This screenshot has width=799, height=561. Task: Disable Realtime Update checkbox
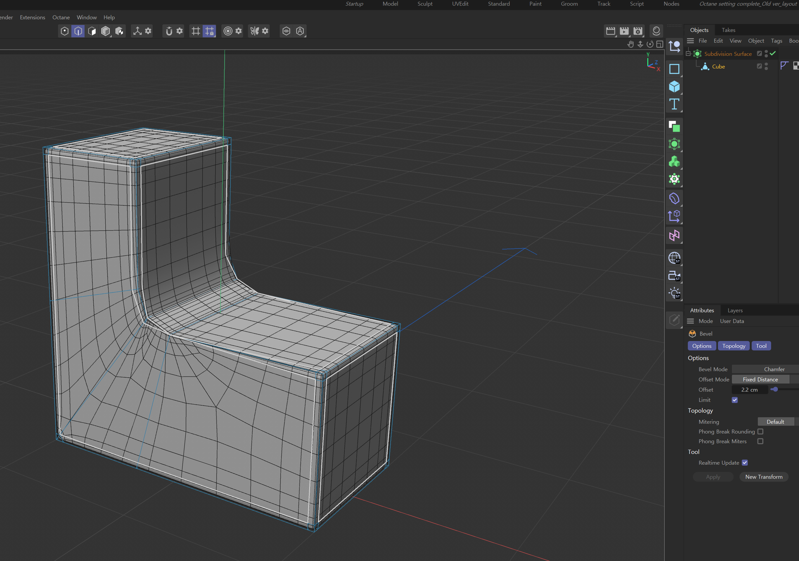point(745,462)
